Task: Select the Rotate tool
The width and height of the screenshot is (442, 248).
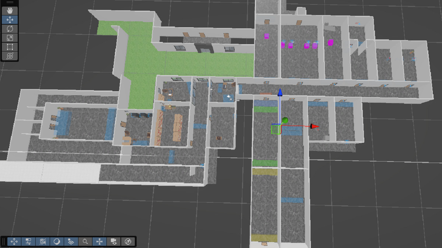Action: (10, 29)
